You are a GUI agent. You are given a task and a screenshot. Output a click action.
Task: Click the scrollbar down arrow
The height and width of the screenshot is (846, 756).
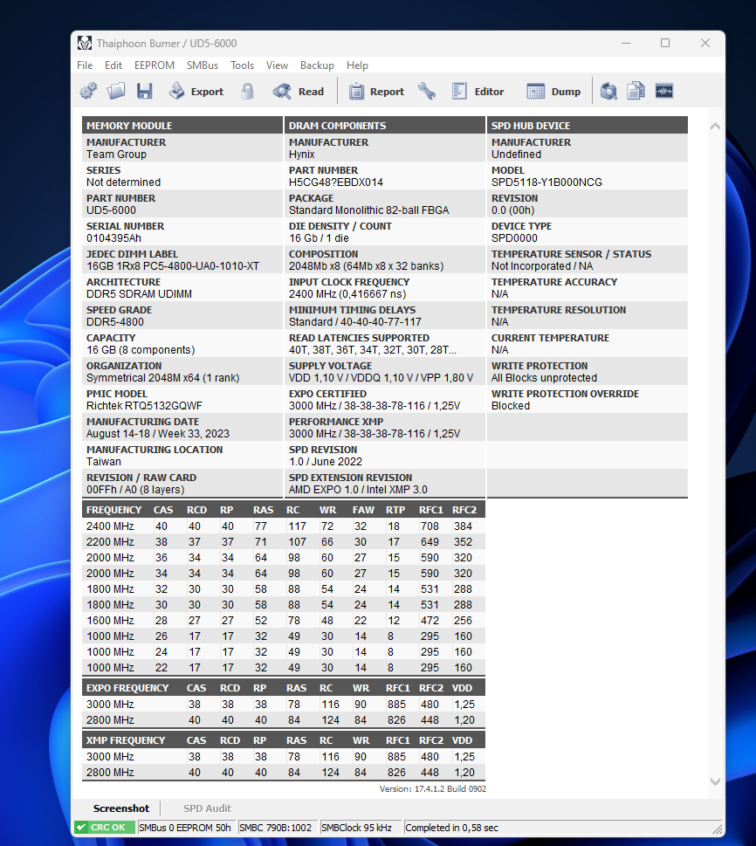[x=716, y=781]
